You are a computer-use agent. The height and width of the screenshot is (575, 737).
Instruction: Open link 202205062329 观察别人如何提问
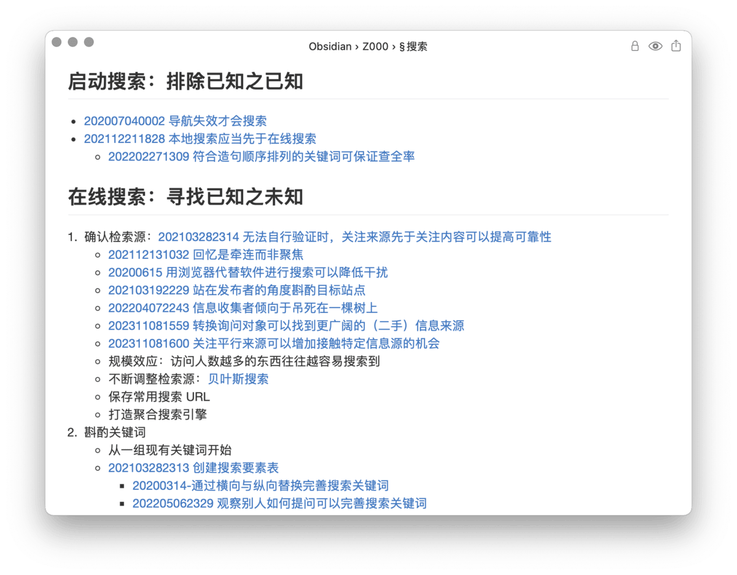click(x=279, y=504)
